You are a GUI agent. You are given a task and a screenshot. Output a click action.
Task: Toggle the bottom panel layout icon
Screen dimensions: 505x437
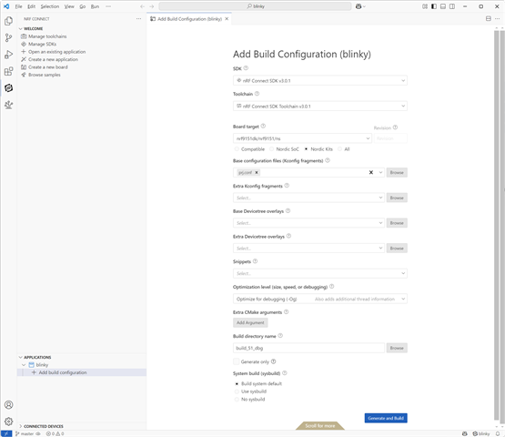tap(443, 6)
